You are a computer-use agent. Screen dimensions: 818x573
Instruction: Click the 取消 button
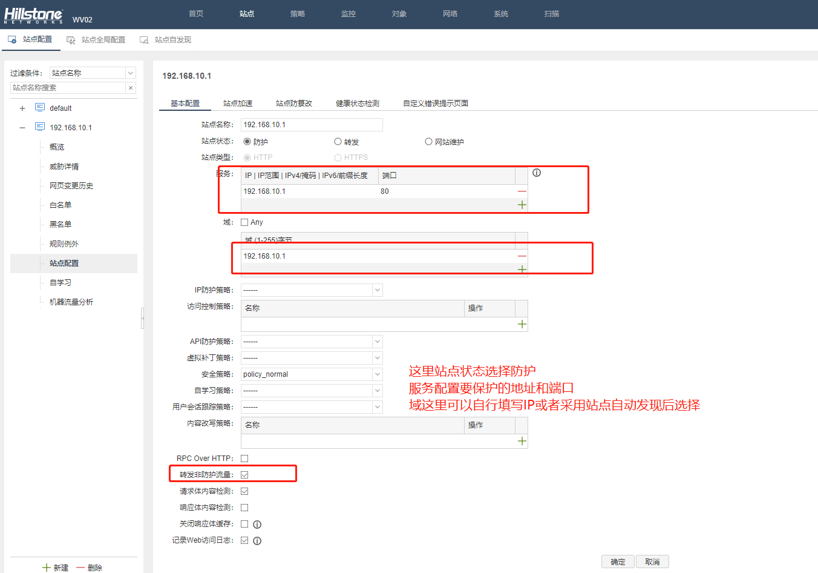652,561
